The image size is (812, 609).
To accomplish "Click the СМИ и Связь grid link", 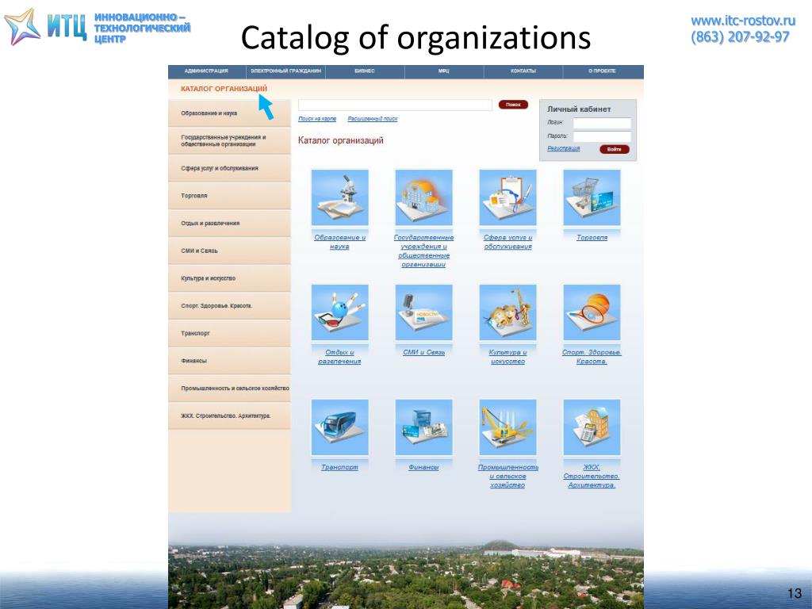I will 423,353.
